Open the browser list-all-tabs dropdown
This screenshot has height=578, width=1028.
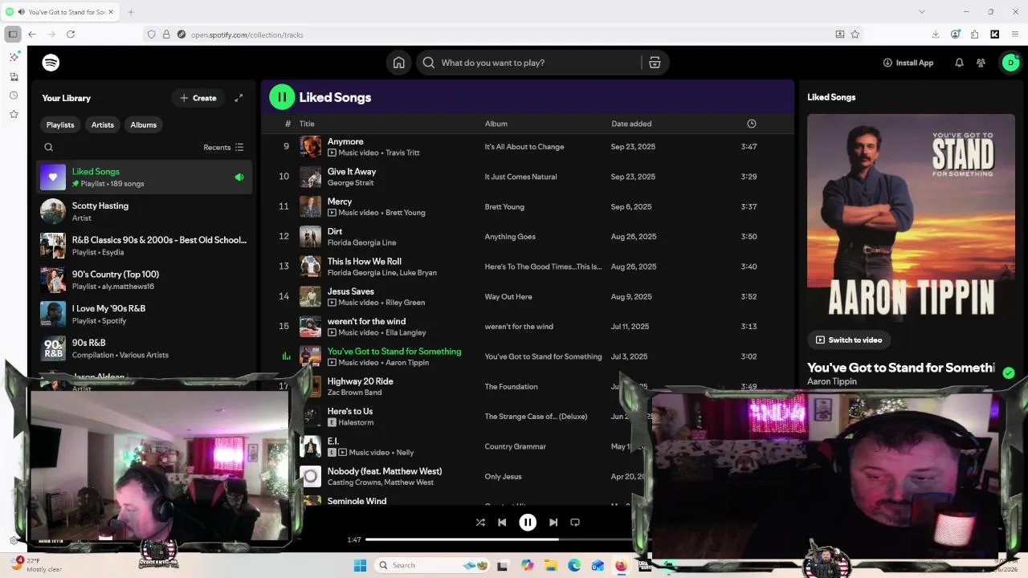click(921, 12)
